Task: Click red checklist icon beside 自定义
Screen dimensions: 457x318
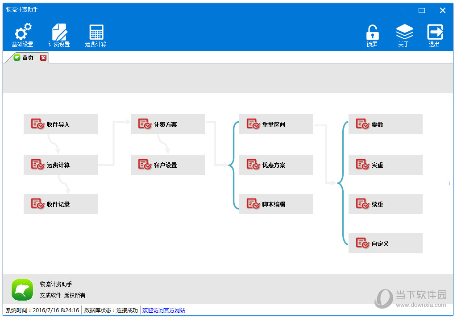Action: point(362,243)
